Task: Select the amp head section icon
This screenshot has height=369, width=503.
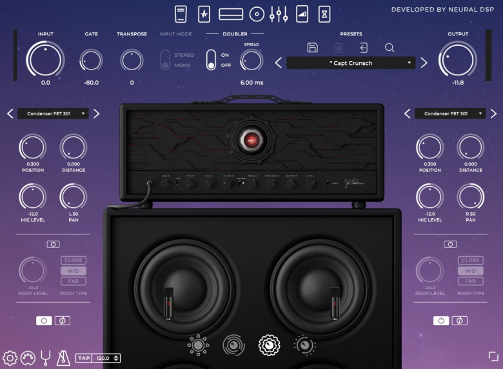Action: tap(231, 14)
